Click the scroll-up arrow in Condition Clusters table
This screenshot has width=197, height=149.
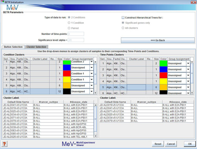pos(95,62)
